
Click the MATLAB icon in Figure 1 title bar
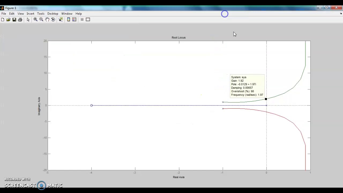click(2, 8)
